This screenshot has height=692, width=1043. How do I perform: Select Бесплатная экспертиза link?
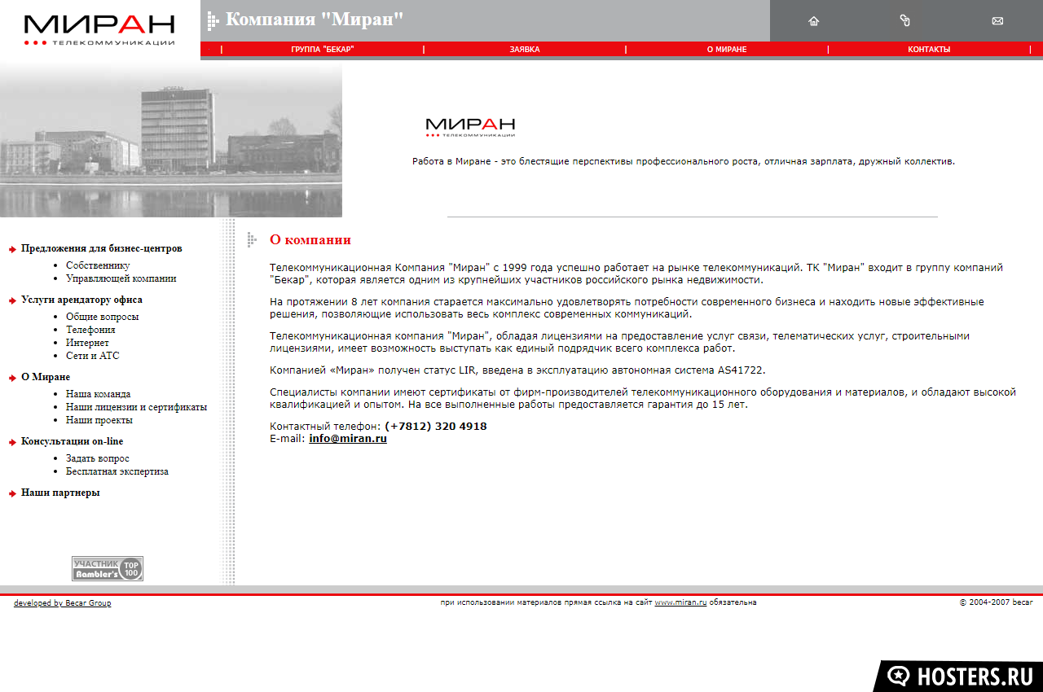tap(117, 471)
